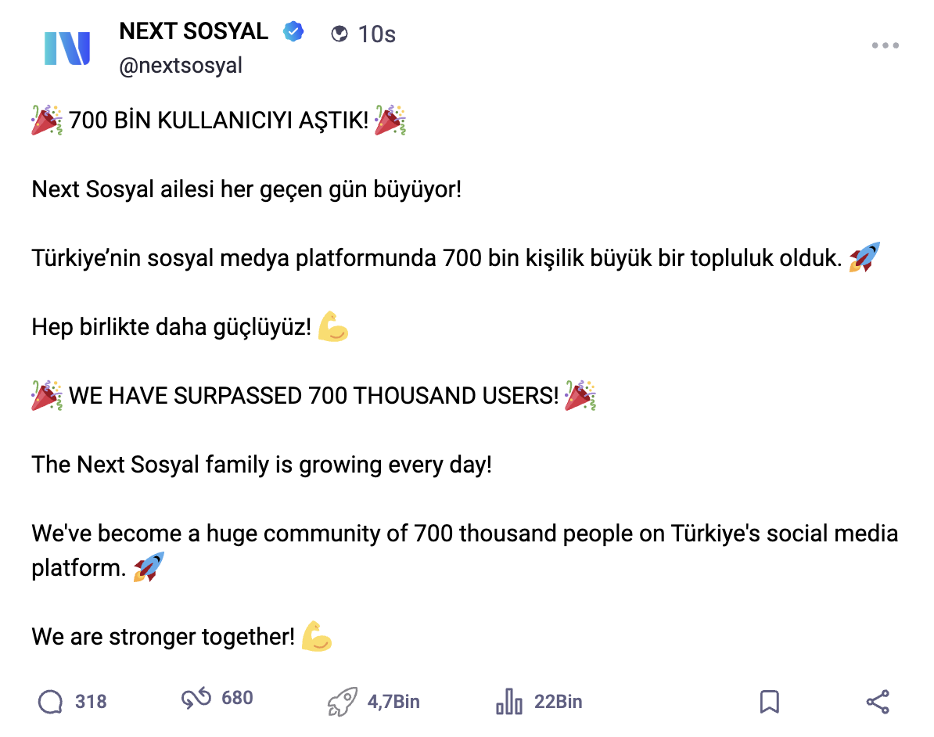
Task: Open the three-dot post options menu
Action: (885, 46)
